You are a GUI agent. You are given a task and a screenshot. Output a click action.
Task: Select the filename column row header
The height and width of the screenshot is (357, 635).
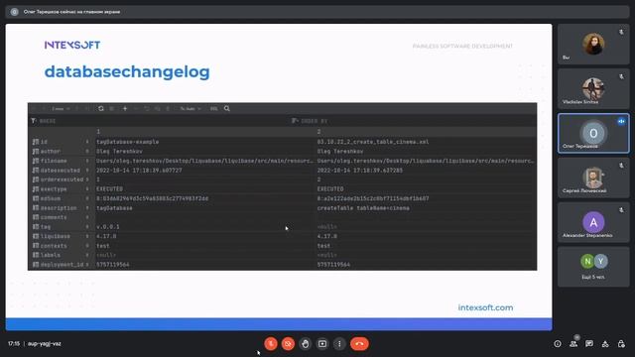tap(62, 161)
